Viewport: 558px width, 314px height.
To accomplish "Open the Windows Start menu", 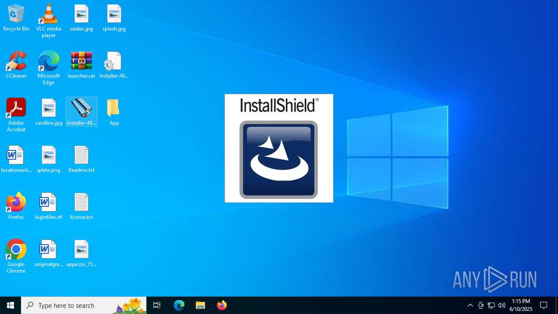I will (x=10, y=305).
